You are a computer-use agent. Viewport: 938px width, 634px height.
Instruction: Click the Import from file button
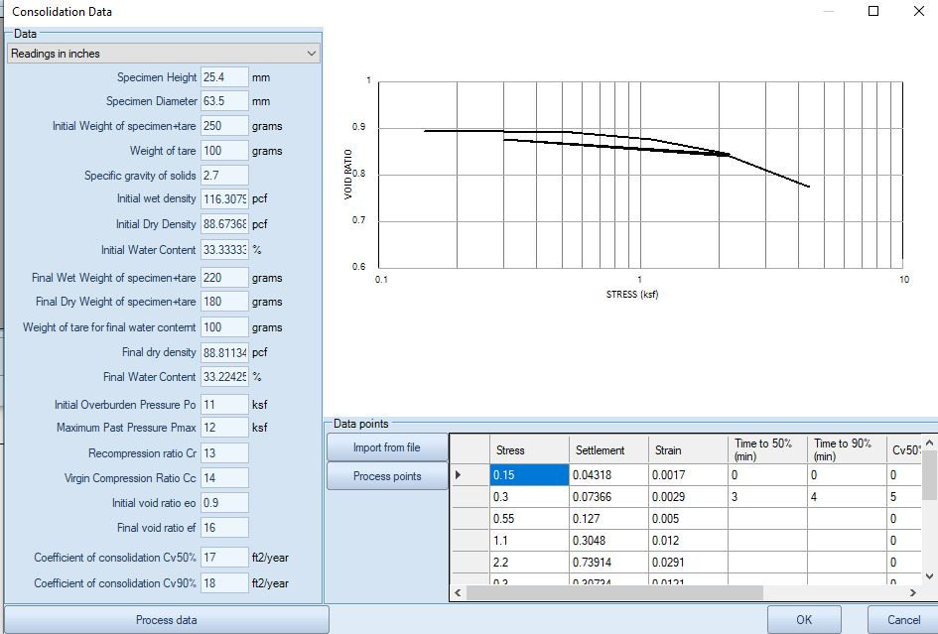[x=387, y=447]
